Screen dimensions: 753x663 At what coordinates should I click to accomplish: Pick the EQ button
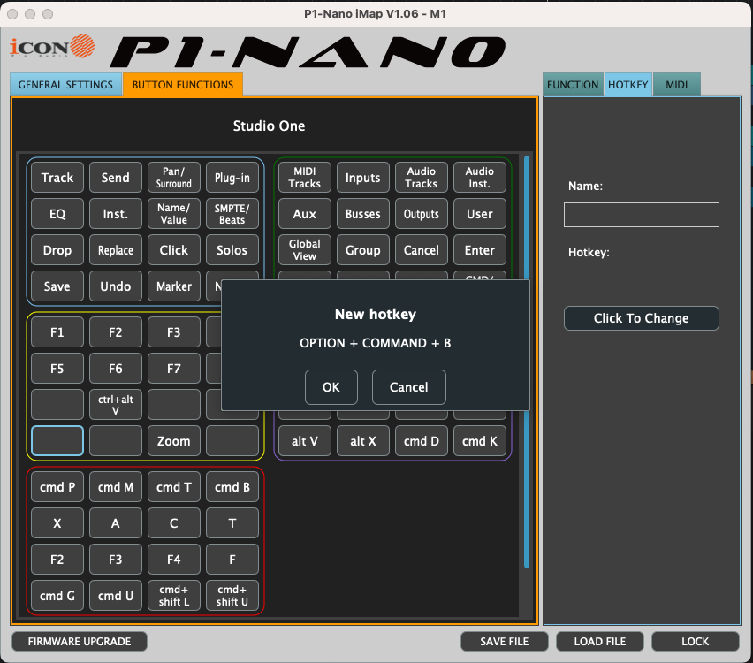point(57,214)
